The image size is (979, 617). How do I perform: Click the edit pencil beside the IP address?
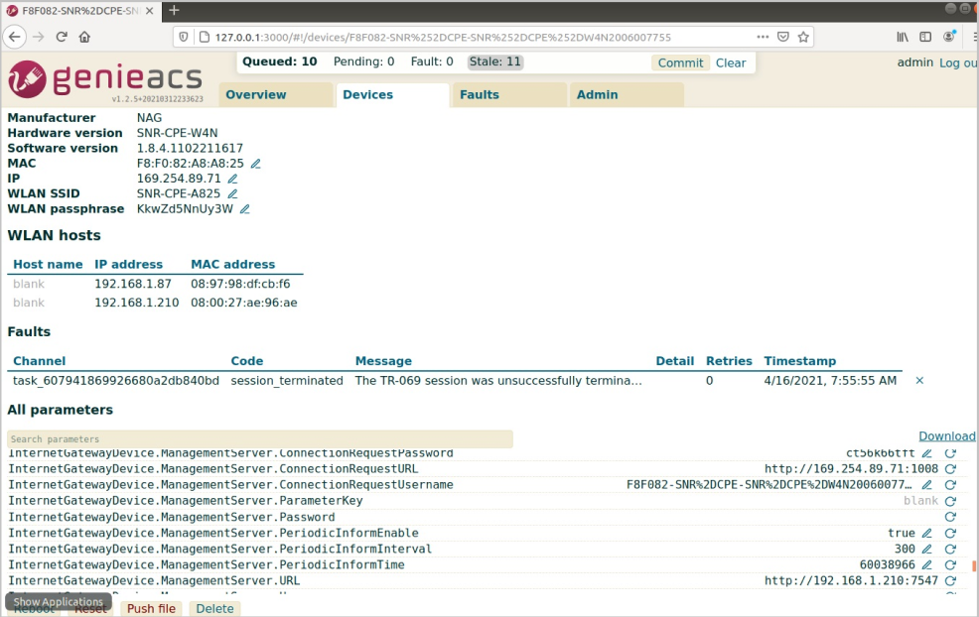tap(233, 179)
